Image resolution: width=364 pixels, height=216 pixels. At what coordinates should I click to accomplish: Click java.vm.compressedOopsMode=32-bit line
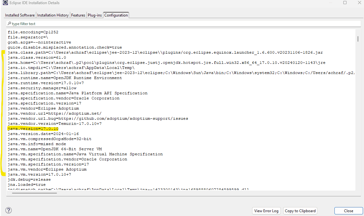tap(50, 139)
